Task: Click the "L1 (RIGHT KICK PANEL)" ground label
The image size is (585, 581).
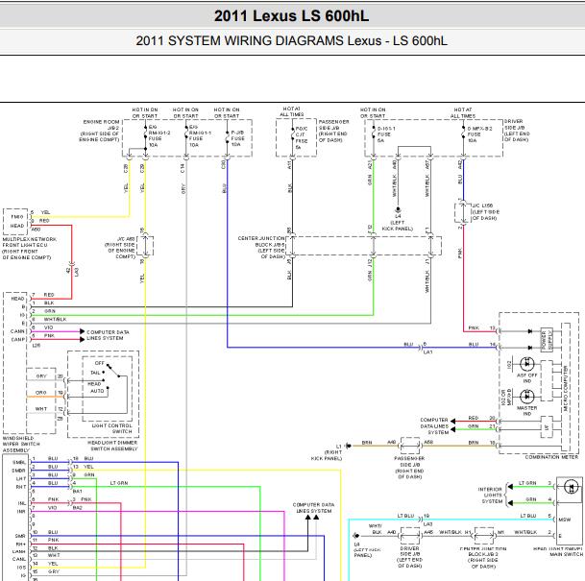Action: click(327, 452)
